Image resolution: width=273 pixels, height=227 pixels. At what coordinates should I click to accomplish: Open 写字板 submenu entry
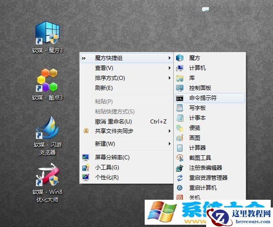pos(210,108)
